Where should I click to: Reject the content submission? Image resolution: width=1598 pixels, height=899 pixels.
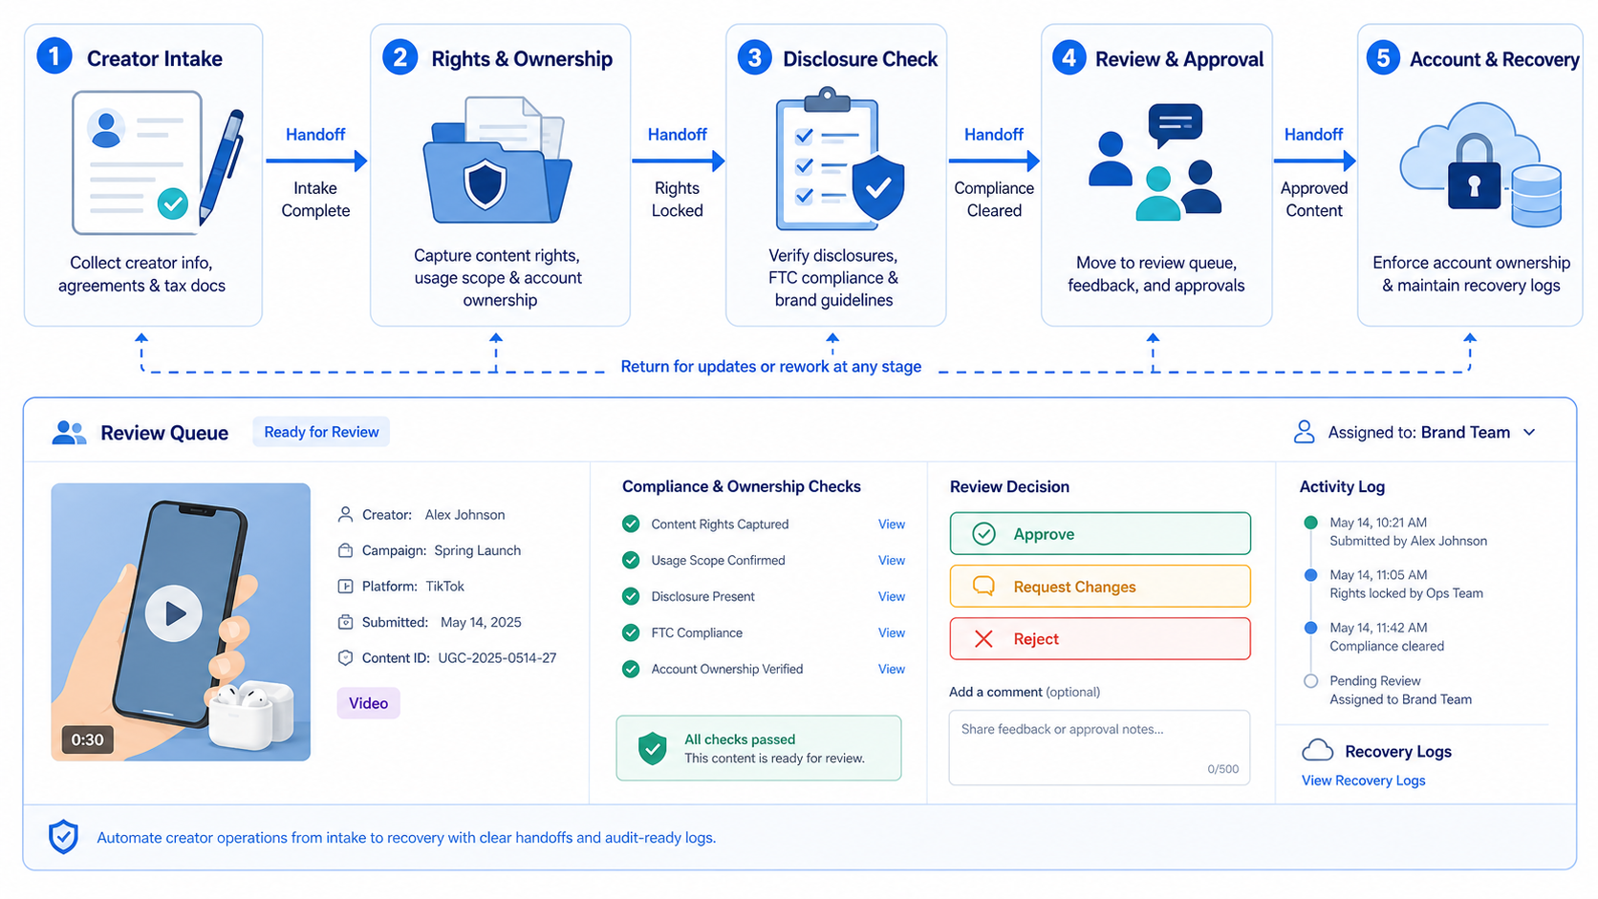[1099, 638]
